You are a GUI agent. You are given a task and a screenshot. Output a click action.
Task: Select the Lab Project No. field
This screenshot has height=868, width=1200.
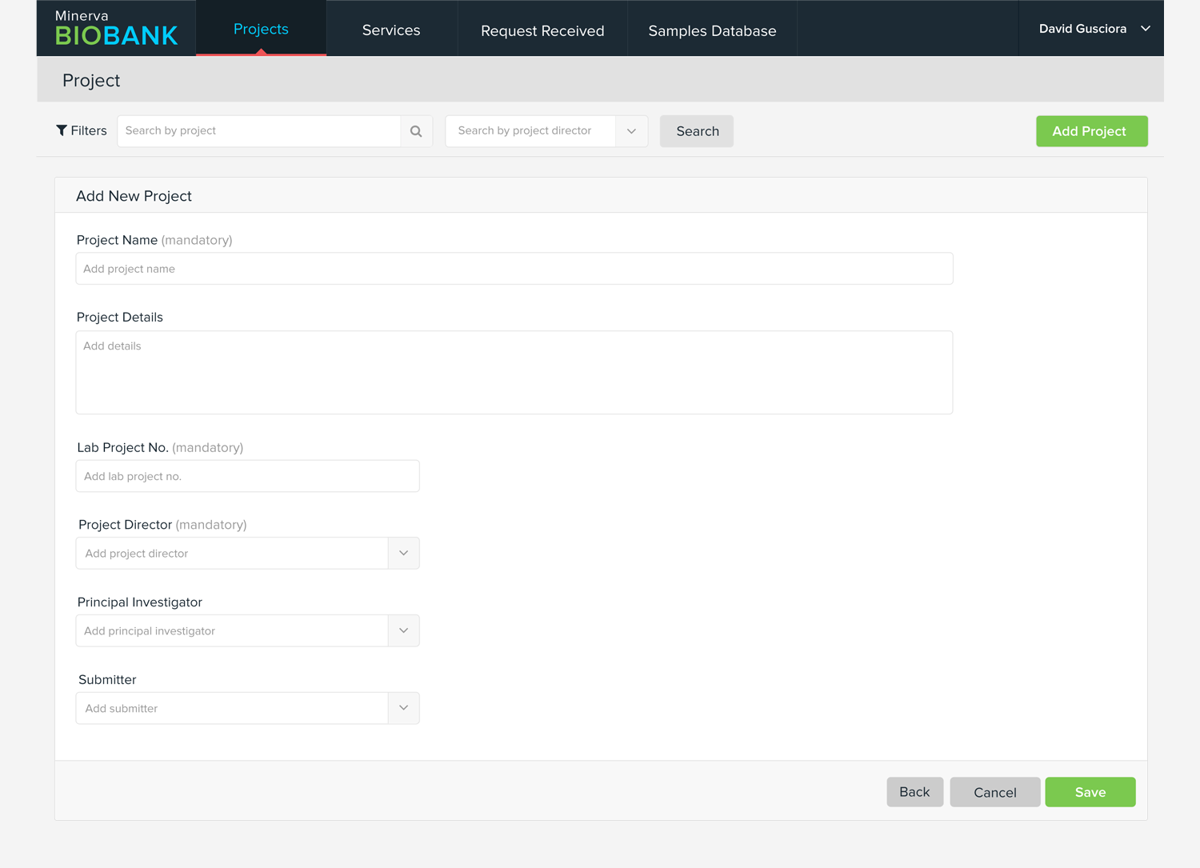point(247,476)
